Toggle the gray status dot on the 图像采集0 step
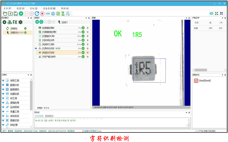 pyautogui.click(x=88, y=28)
